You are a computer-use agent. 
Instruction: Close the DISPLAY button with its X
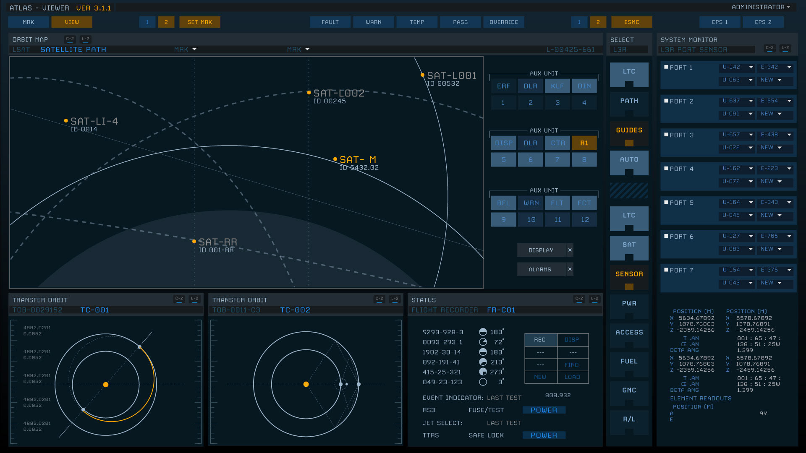570,250
